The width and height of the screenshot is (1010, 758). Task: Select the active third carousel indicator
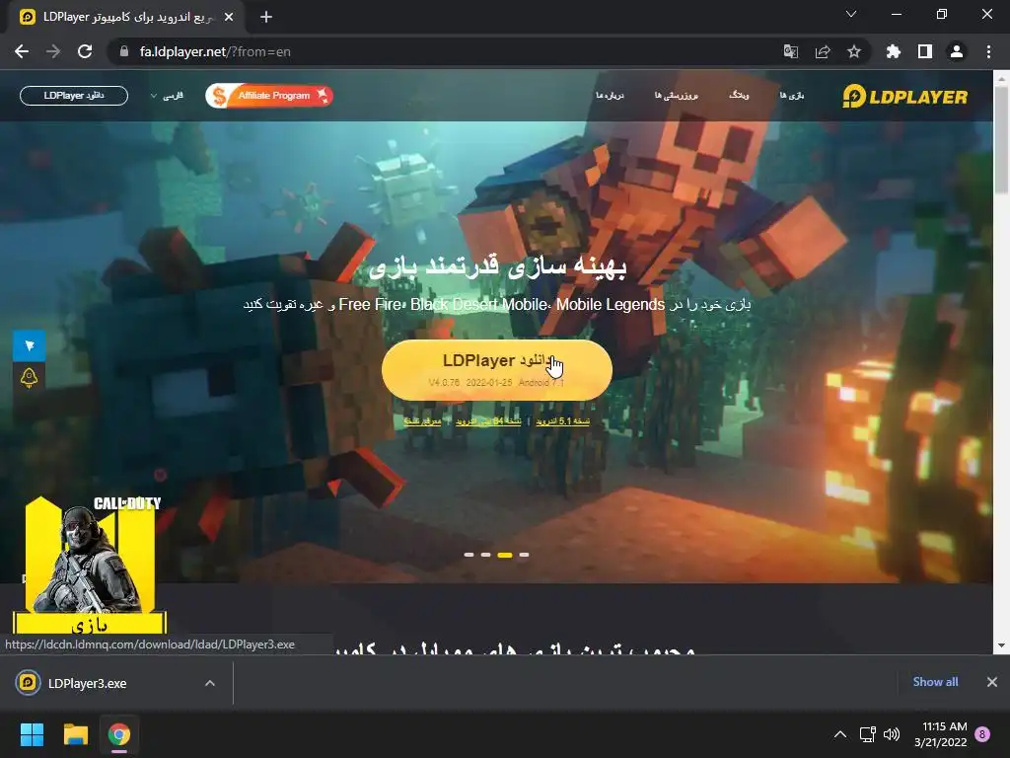(505, 555)
